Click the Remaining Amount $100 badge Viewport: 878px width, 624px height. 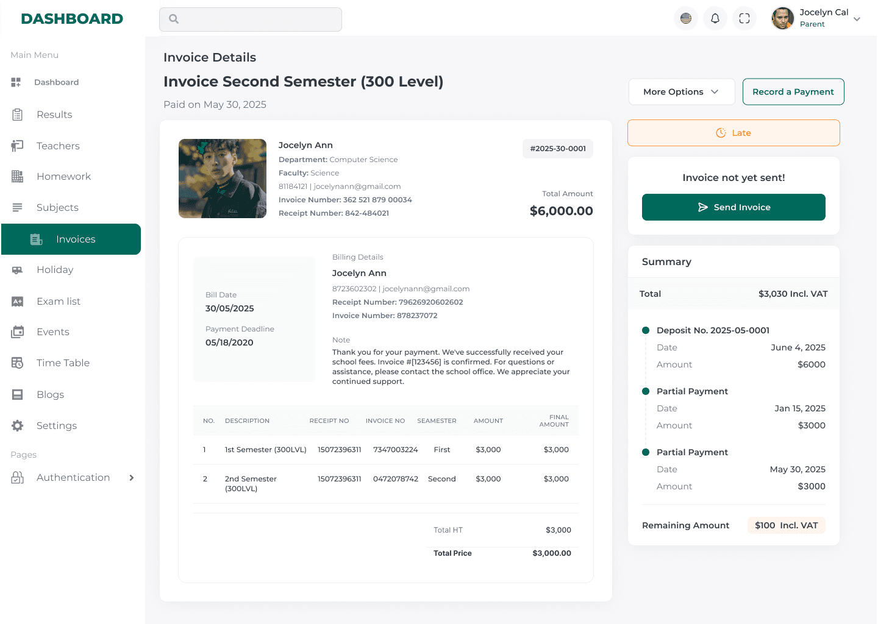(786, 525)
